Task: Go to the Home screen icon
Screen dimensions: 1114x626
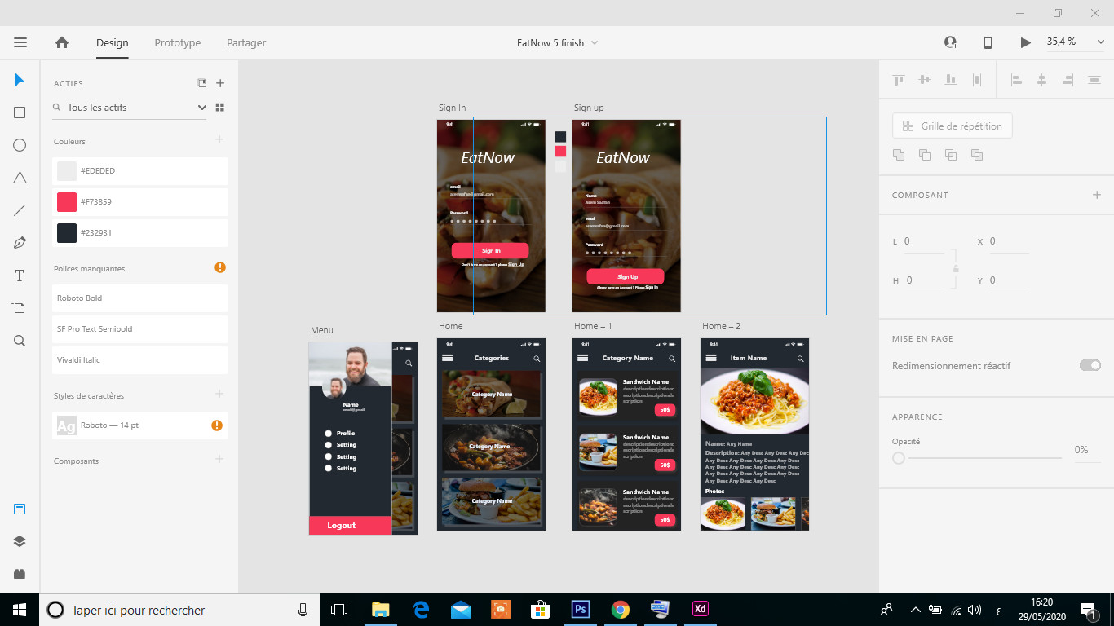Action: (x=62, y=42)
